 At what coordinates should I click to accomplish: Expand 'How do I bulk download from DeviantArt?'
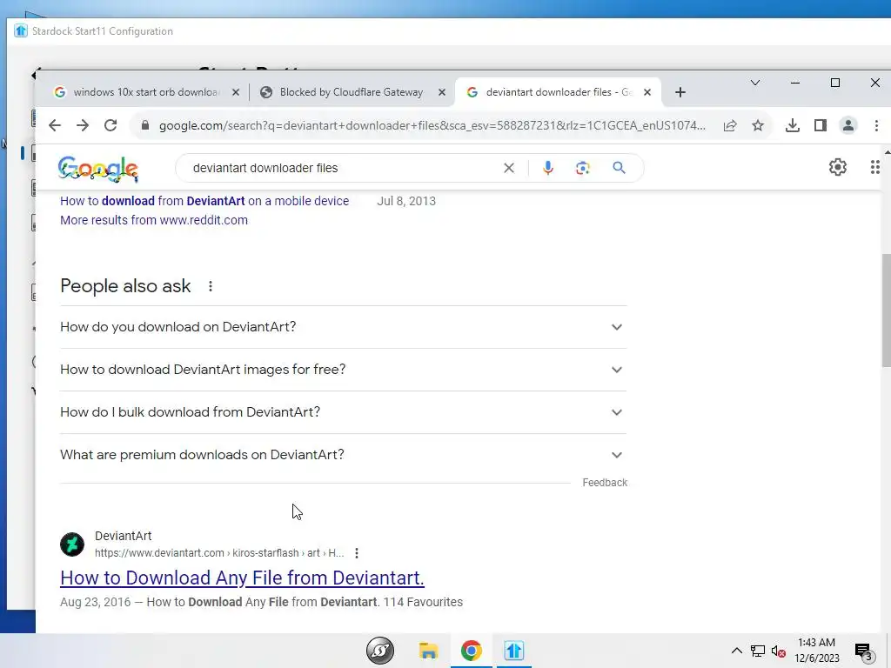pos(343,412)
